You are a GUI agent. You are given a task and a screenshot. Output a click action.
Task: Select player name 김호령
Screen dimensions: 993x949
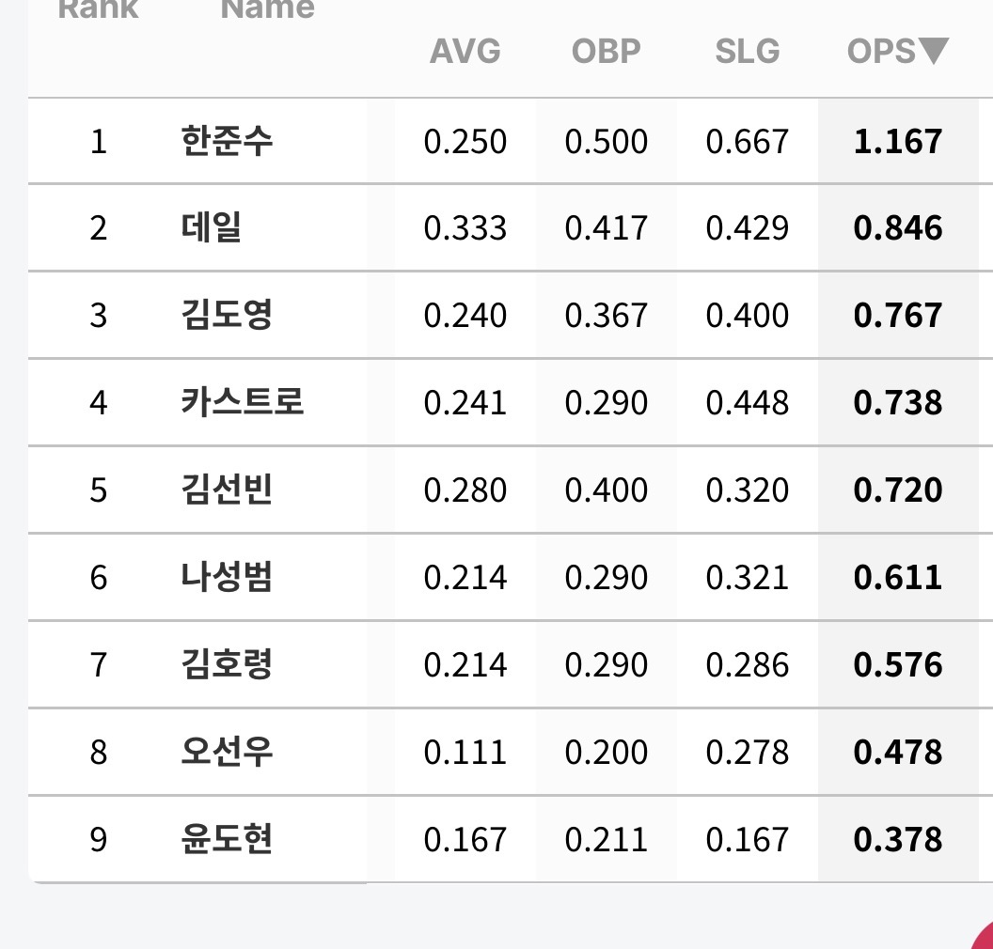(227, 664)
